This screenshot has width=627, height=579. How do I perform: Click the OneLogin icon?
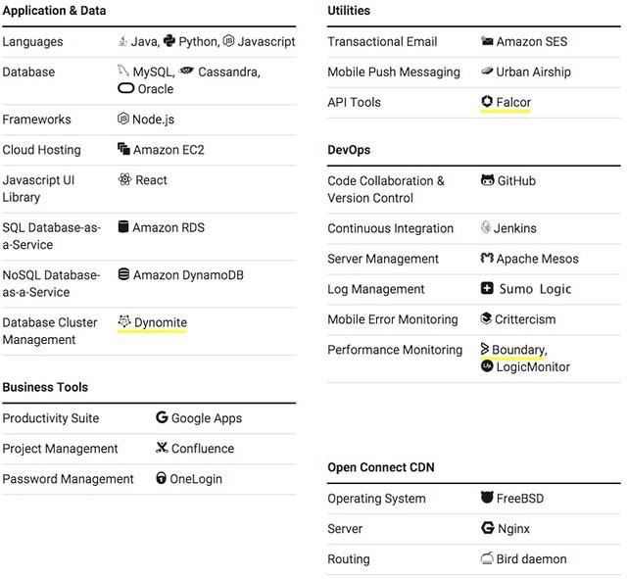(162, 478)
